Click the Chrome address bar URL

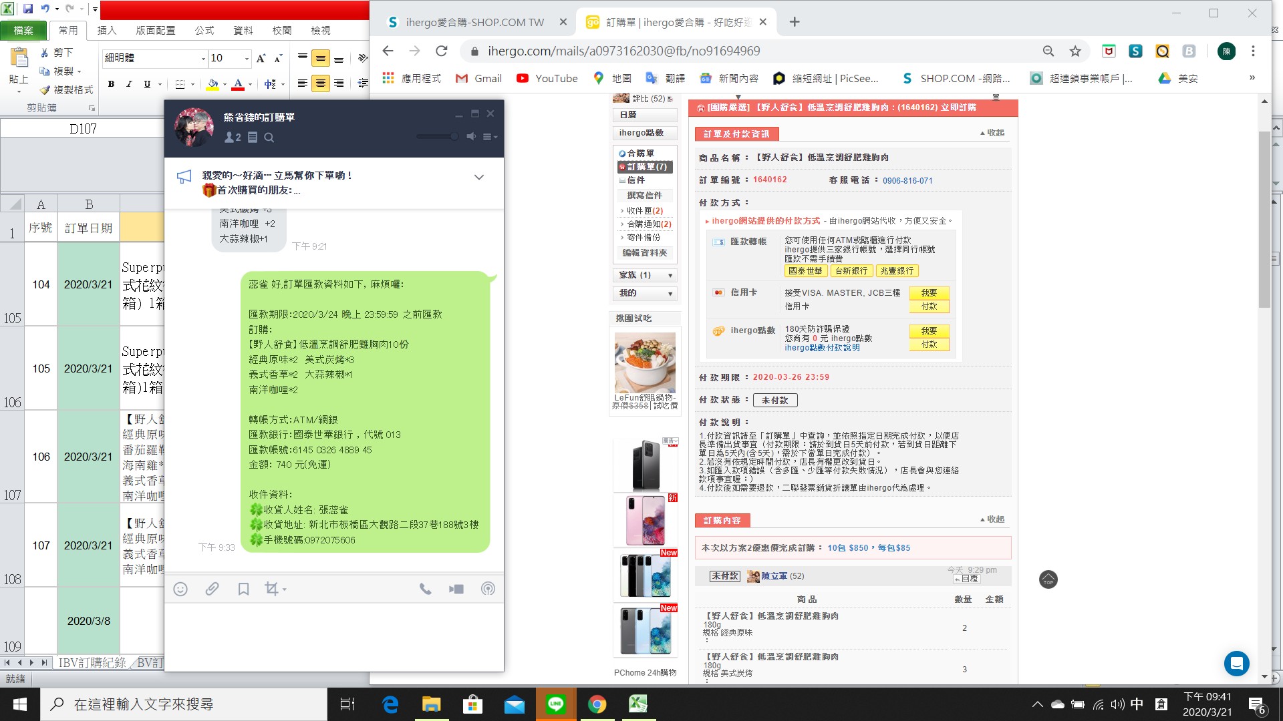click(624, 51)
